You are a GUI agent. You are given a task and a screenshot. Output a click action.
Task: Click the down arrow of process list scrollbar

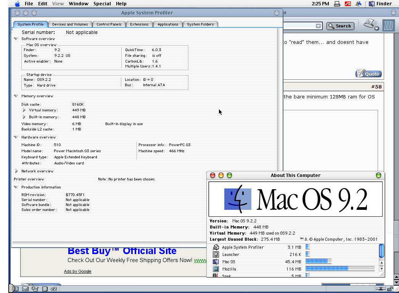coord(381,269)
